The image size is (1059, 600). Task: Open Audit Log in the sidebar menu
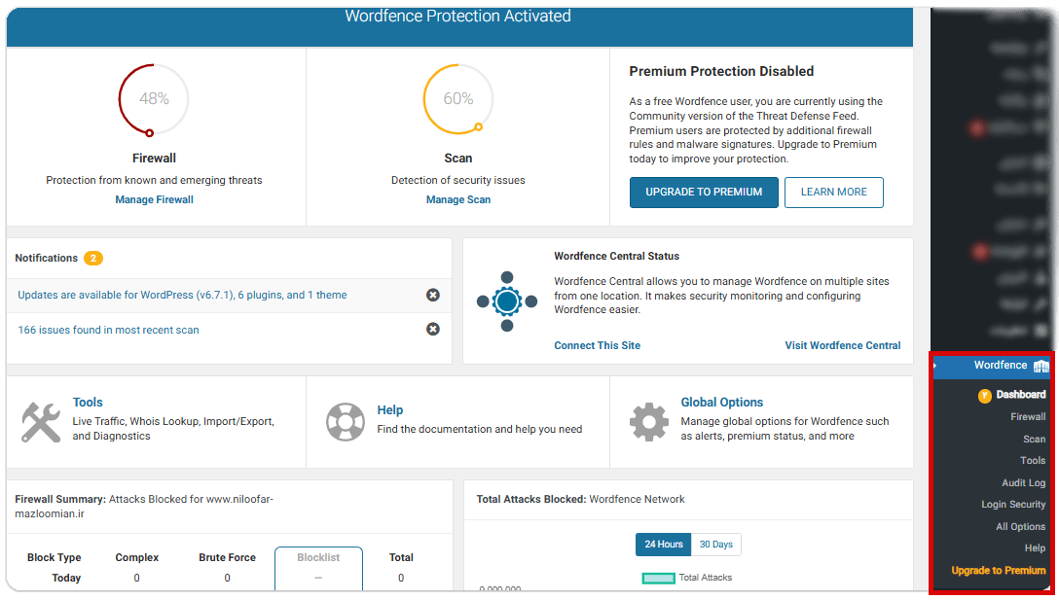pyautogui.click(x=1023, y=482)
